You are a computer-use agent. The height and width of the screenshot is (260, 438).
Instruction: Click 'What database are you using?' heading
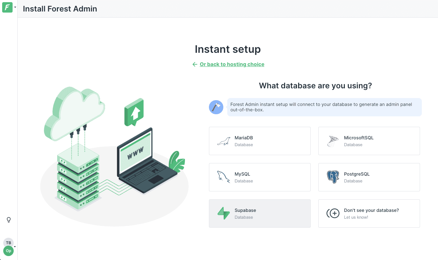315,86
